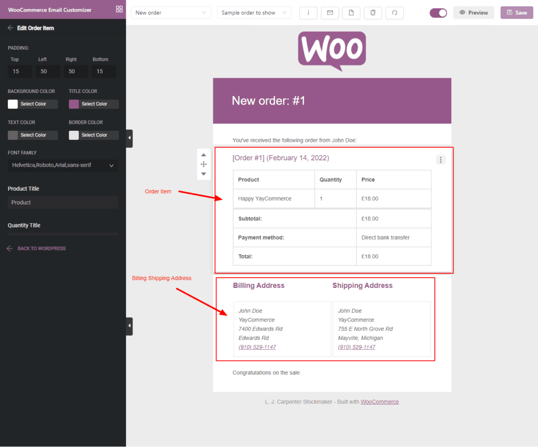Move Order Item block down
Viewport: 538px width, 447px height.
(x=203, y=174)
